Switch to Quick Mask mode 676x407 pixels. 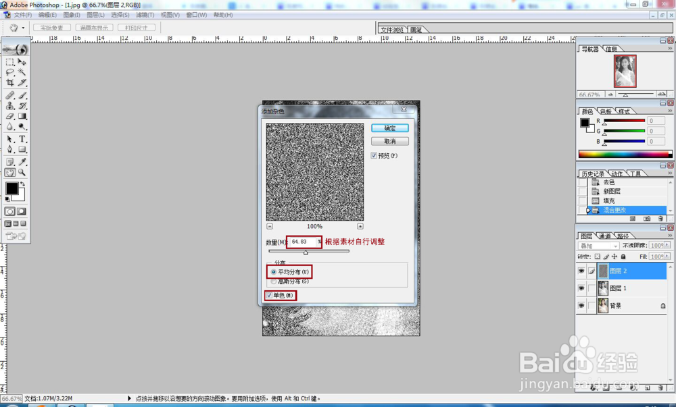click(x=21, y=211)
